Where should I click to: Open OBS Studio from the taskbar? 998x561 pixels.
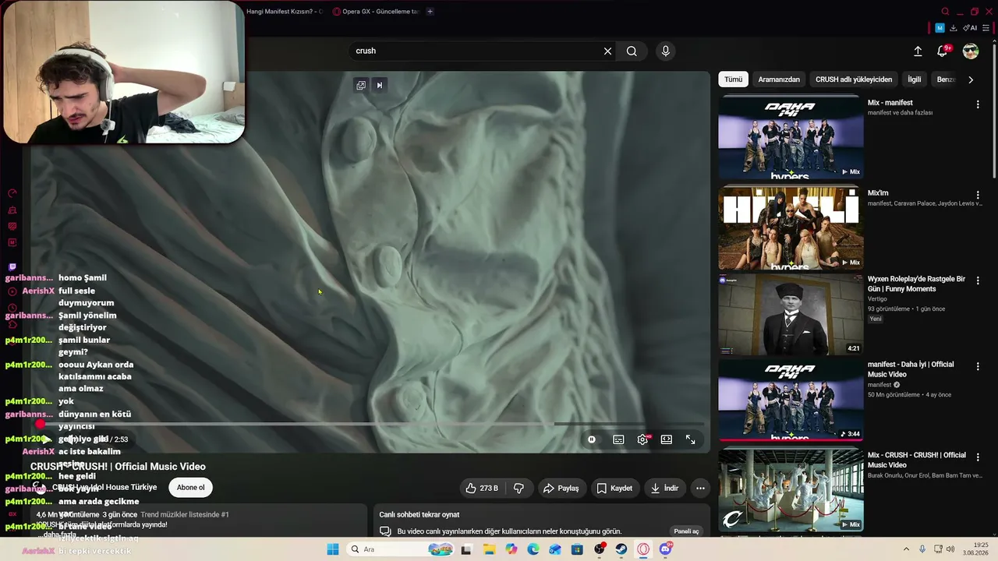click(x=600, y=549)
